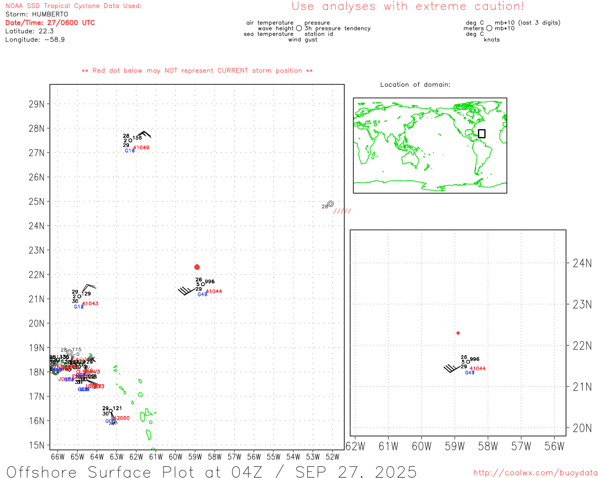Screen dimensions: 598x478
Task: Click the left legend station circle
Action: tap(299, 28)
